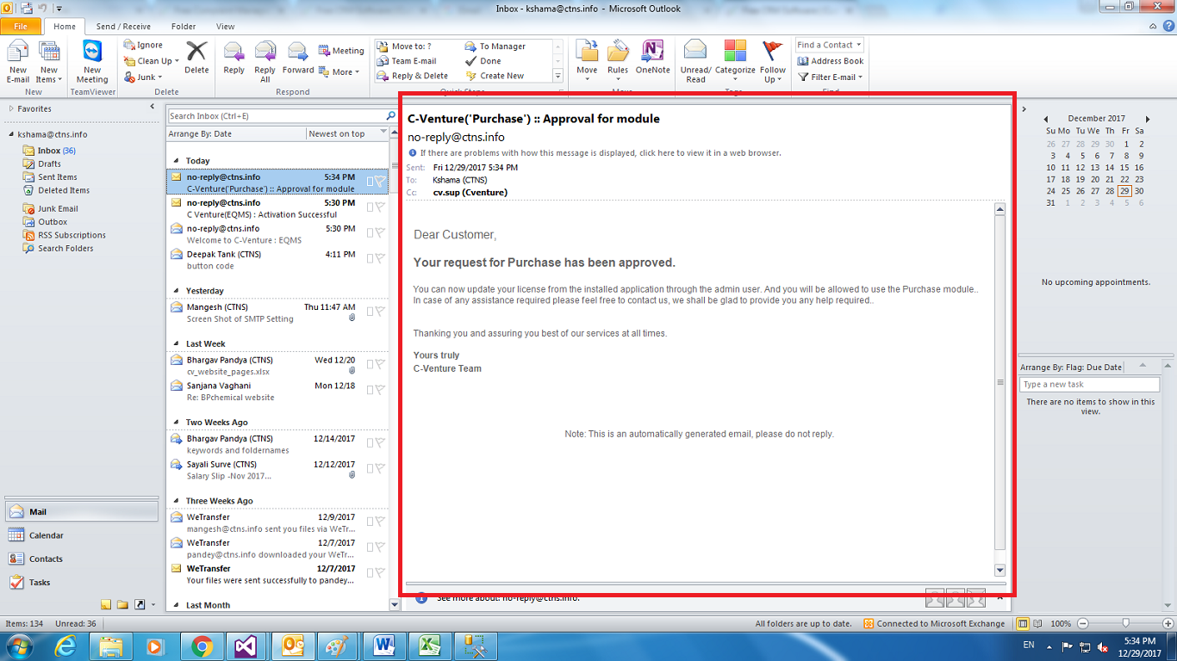Flag the Sayali Surve Salary Slip message
Viewport: 1177px width, 661px height.
tap(380, 468)
